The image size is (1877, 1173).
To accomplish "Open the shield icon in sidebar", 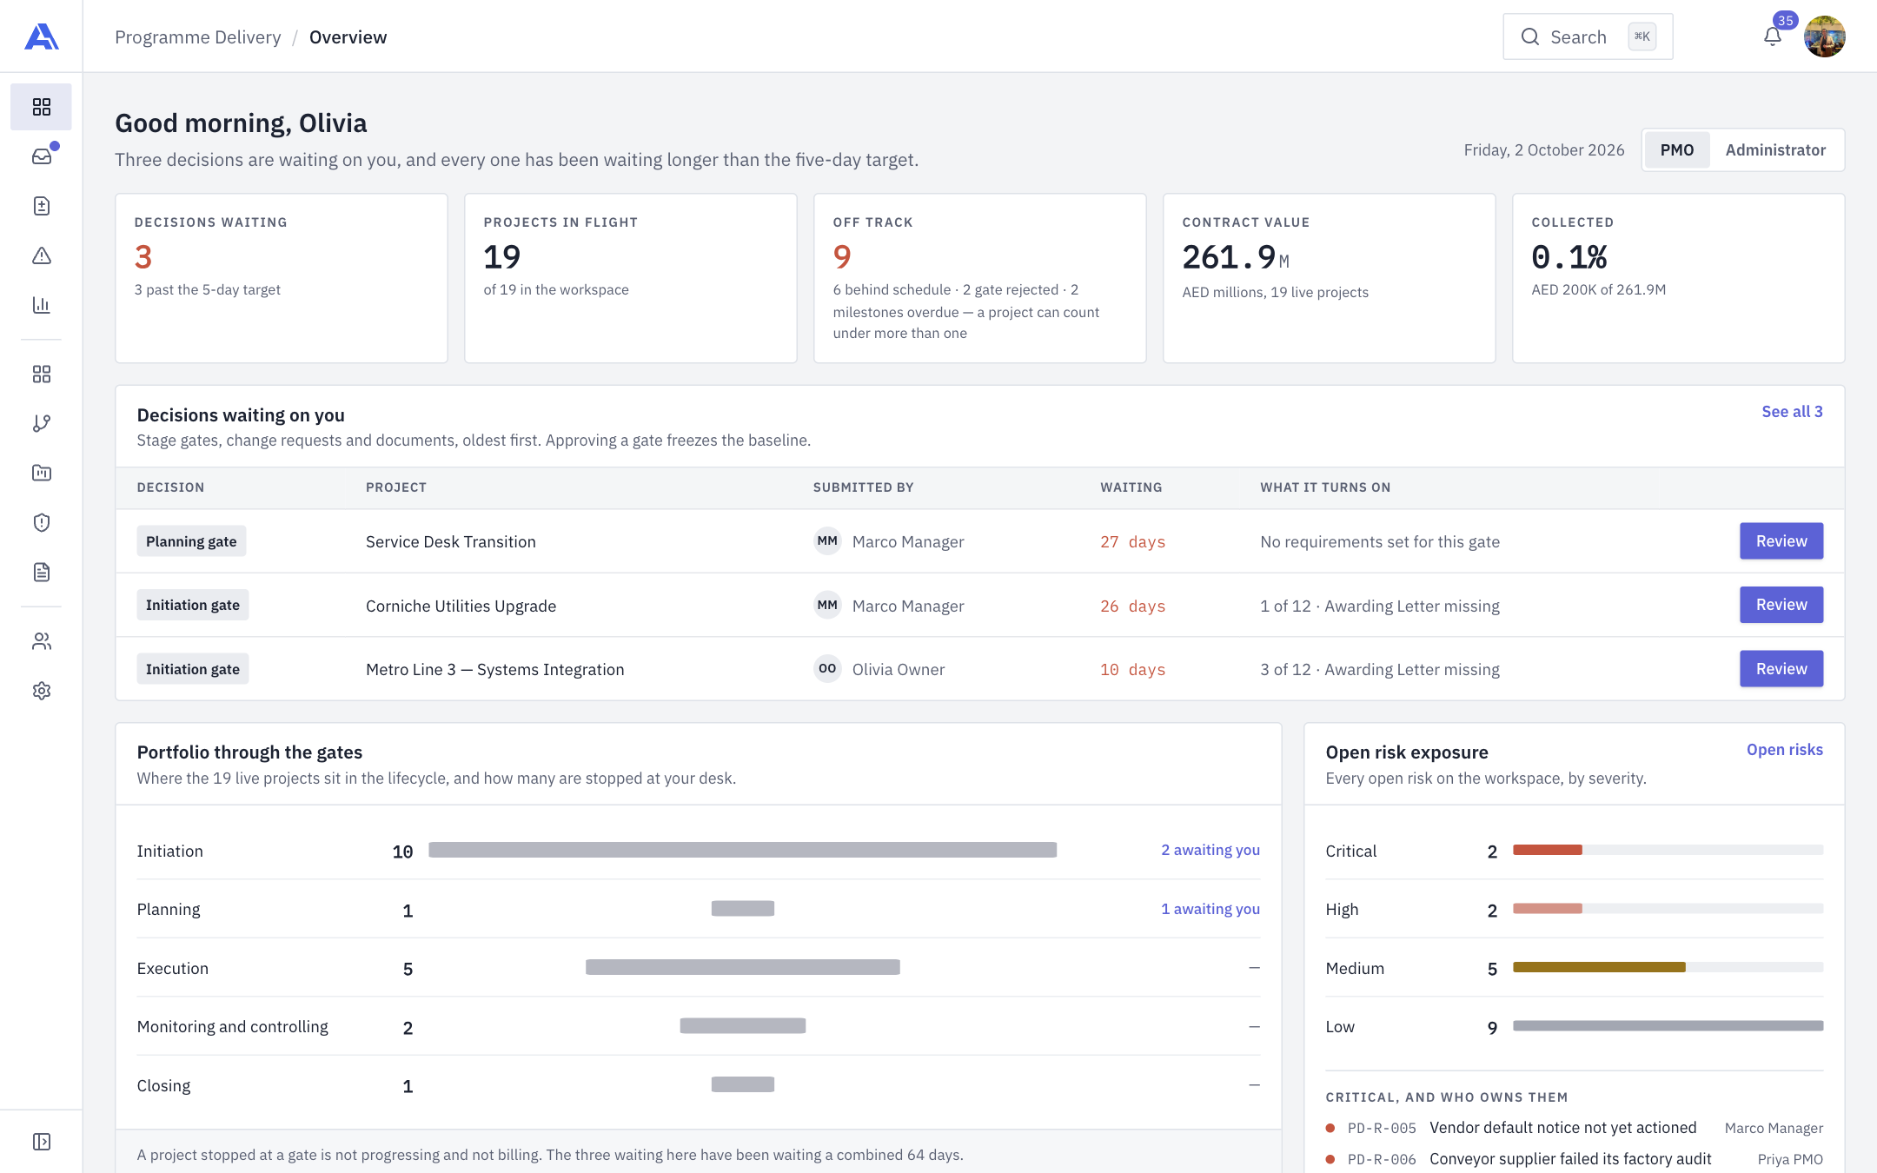I will click(x=41, y=522).
